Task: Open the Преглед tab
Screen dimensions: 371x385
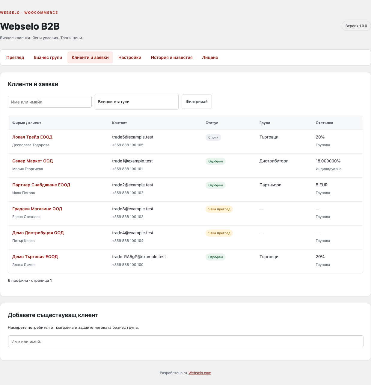Action: click(15, 57)
